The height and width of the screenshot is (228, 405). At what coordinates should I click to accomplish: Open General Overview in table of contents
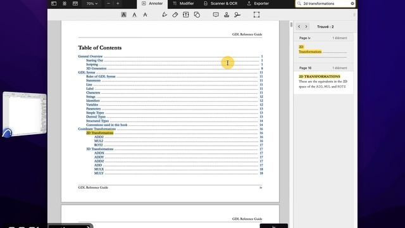click(x=90, y=56)
